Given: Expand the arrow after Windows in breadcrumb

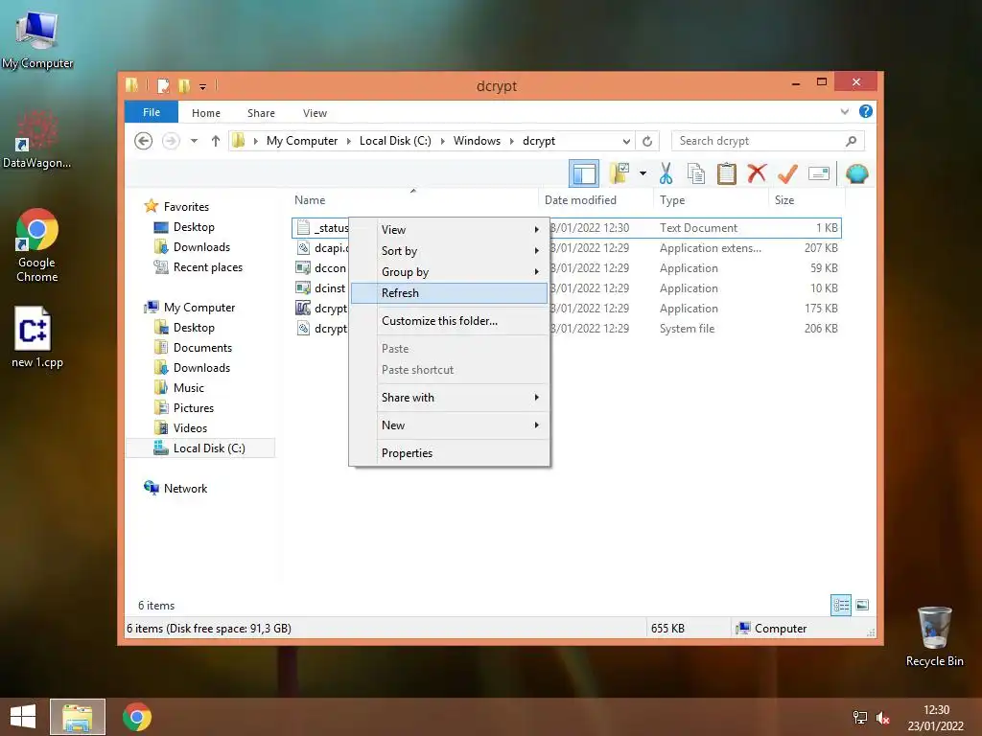Looking at the screenshot, I should [x=512, y=141].
